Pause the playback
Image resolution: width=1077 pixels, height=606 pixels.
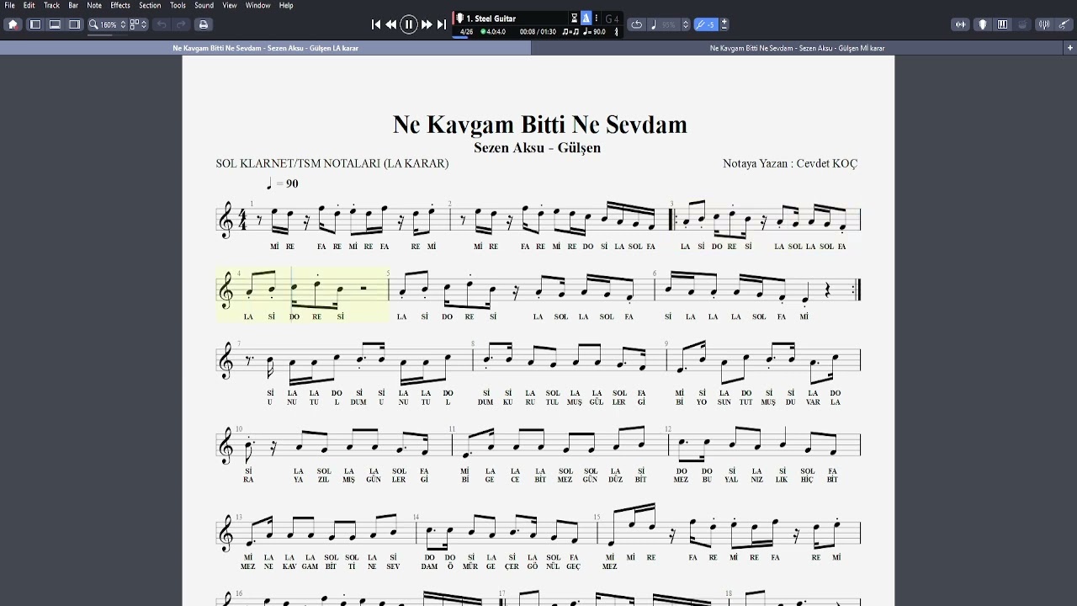click(x=409, y=24)
